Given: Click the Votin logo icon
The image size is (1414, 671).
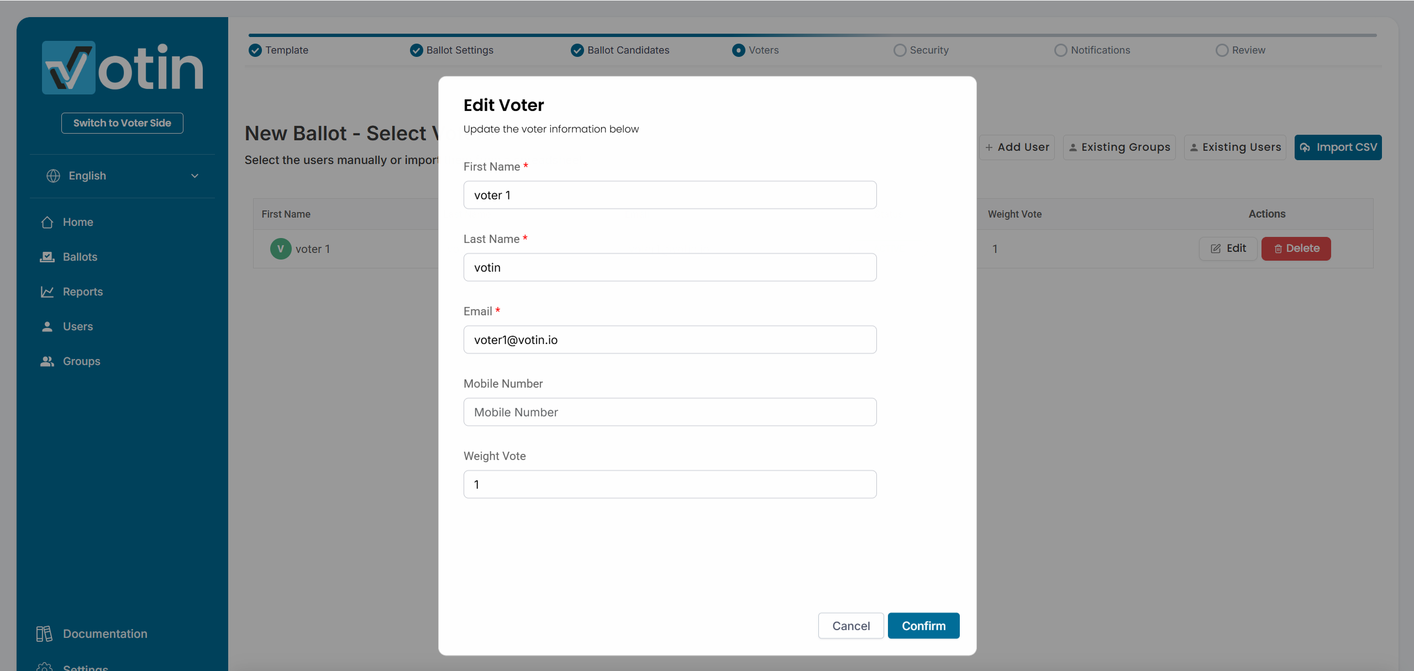Looking at the screenshot, I should pos(69,67).
